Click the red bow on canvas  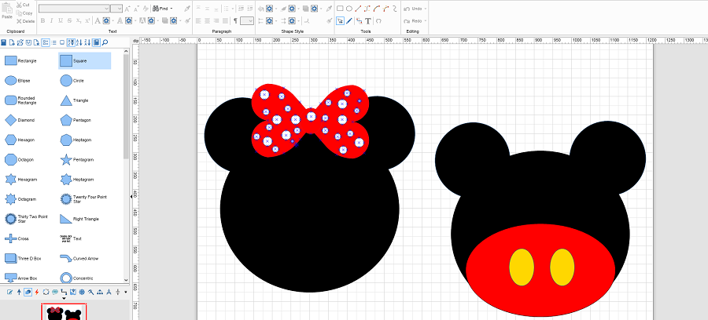pyautogui.click(x=311, y=121)
